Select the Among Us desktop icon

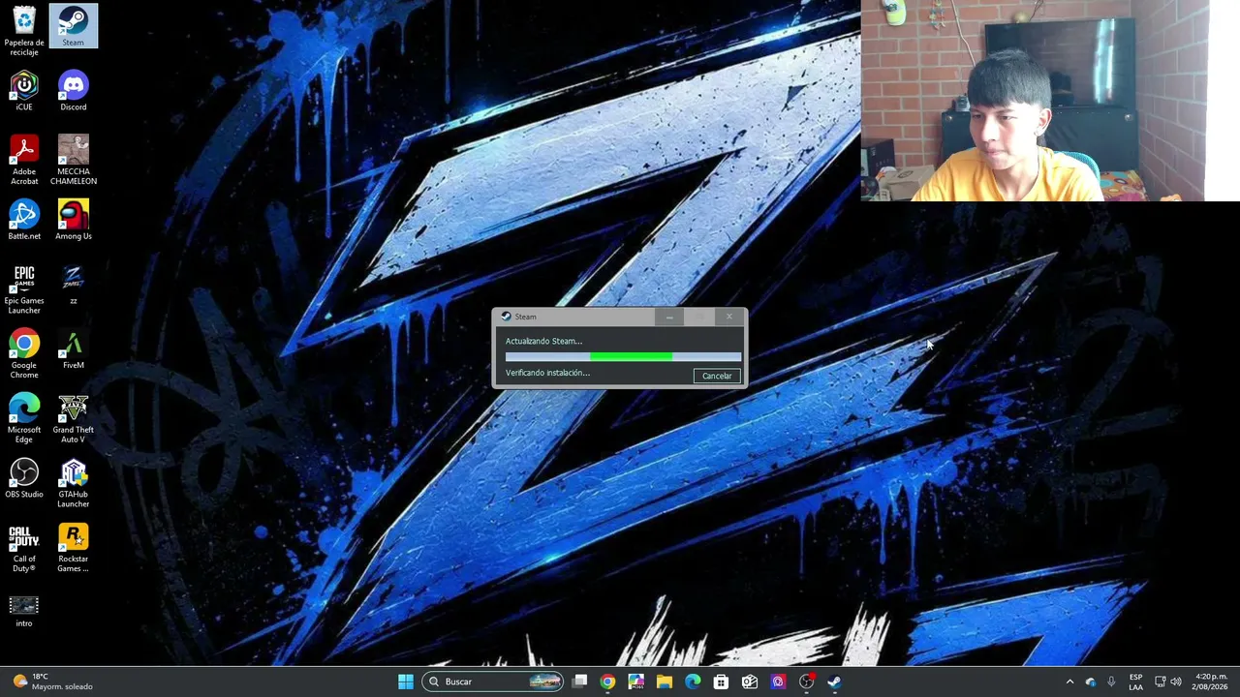[x=73, y=220]
